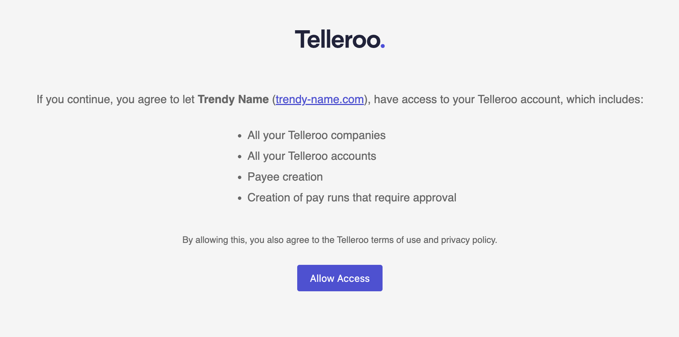Click the purple dot in the Telleroo logo
The image size is (679, 337).
pyautogui.click(x=383, y=46)
